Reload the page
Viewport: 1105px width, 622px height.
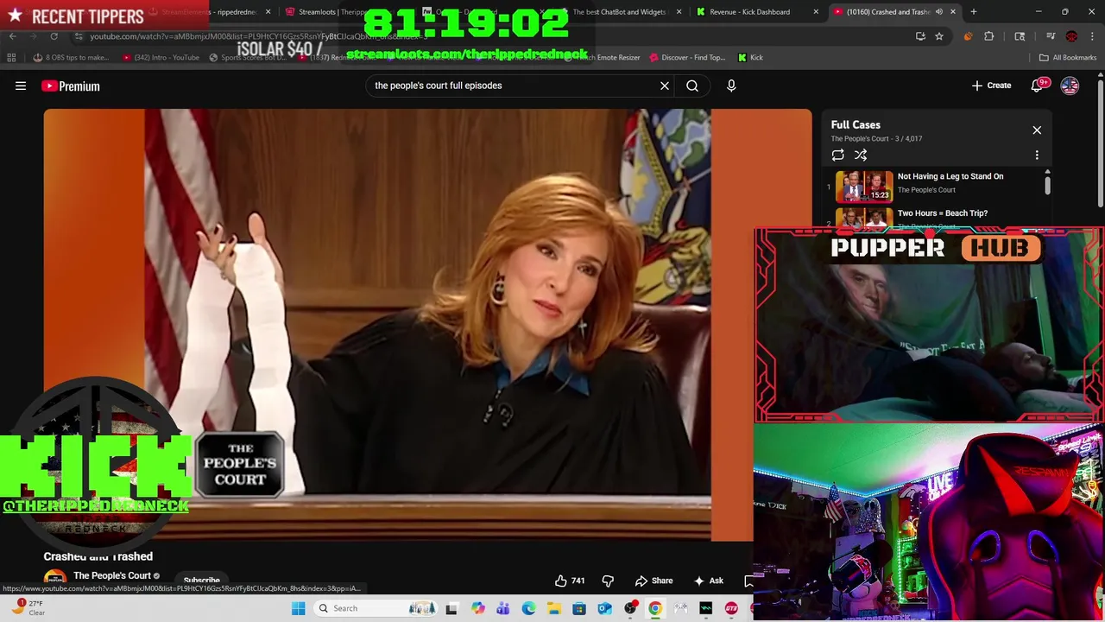click(x=54, y=36)
